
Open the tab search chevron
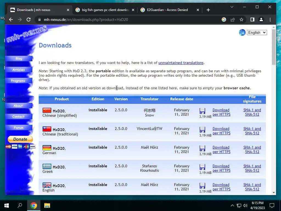[x=232, y=7]
